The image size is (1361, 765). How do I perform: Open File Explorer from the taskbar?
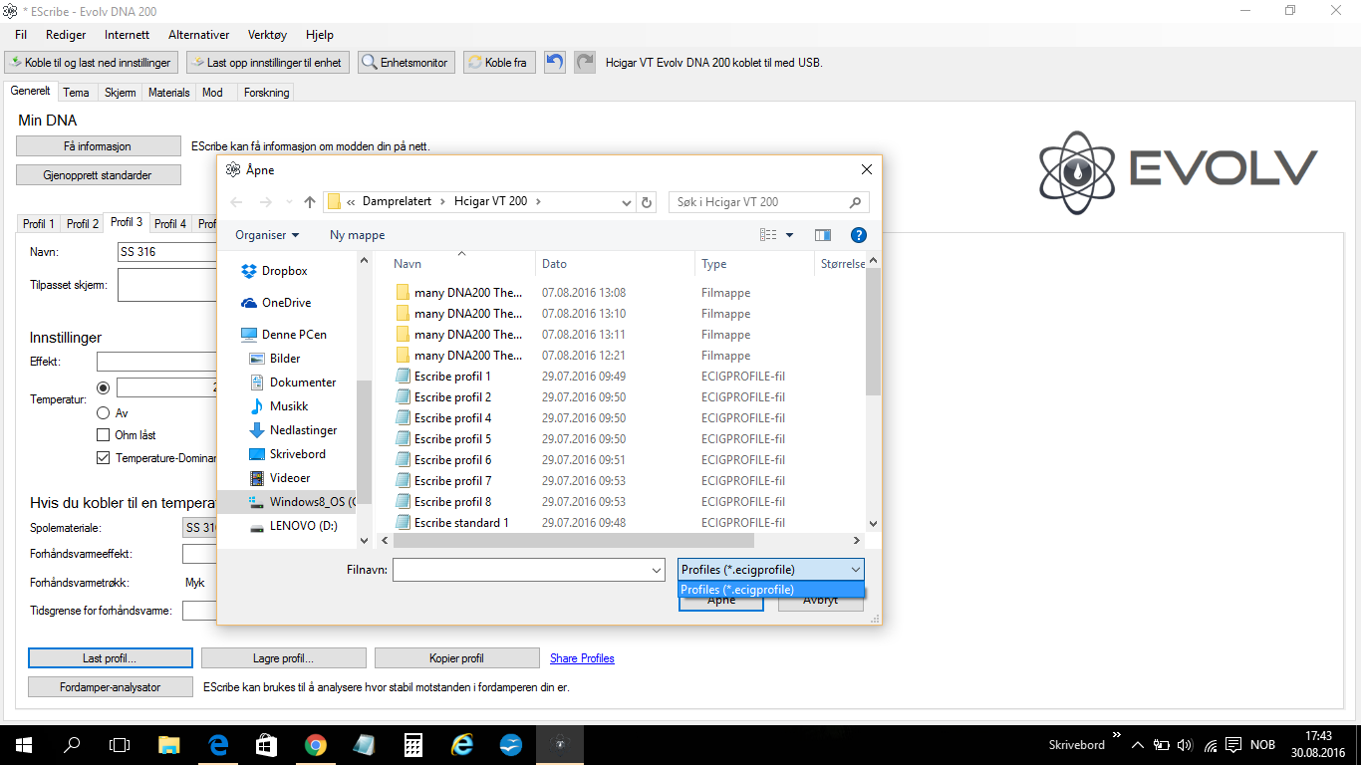[x=168, y=745]
